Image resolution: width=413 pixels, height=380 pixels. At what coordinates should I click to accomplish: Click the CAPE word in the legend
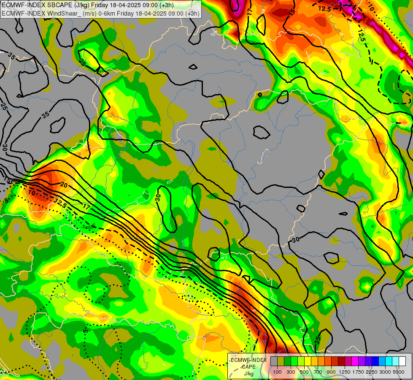pos(248,367)
